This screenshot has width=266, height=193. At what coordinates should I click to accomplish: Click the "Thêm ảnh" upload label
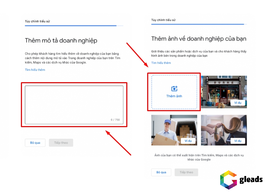[x=174, y=96]
